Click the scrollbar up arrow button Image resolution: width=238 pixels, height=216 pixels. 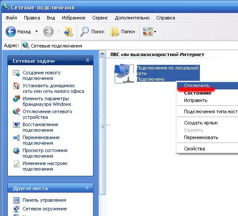pos(103,54)
